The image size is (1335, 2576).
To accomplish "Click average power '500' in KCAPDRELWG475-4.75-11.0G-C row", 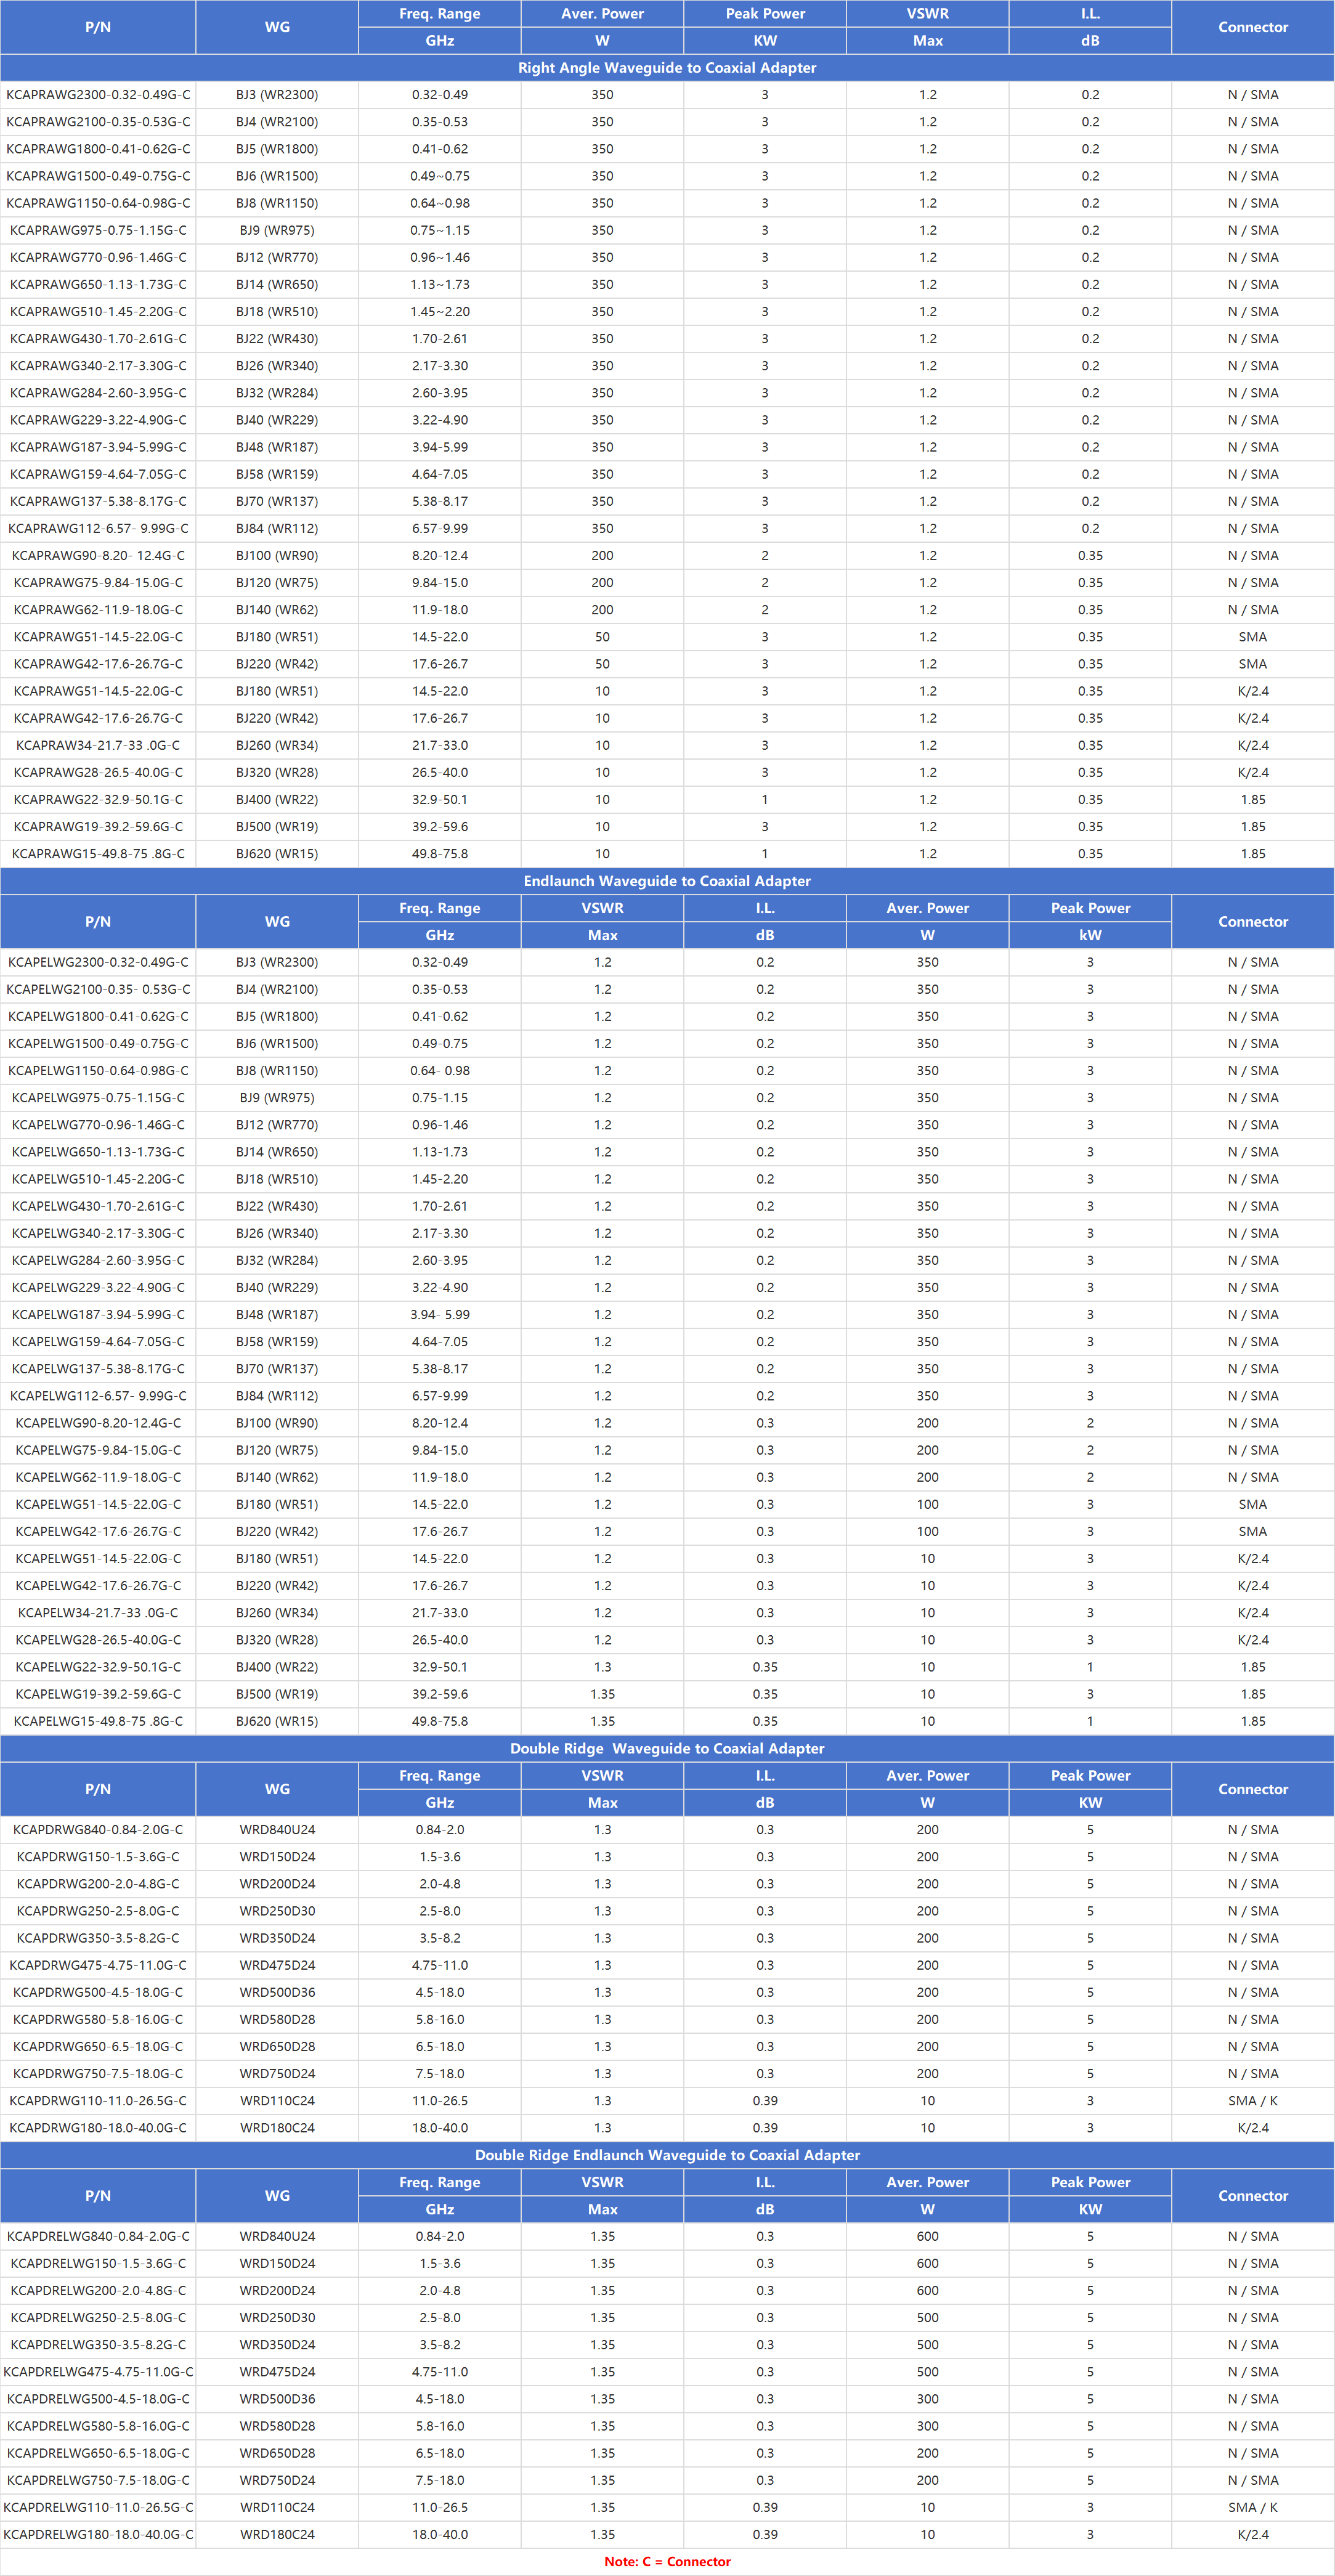I will pyautogui.click(x=928, y=2372).
